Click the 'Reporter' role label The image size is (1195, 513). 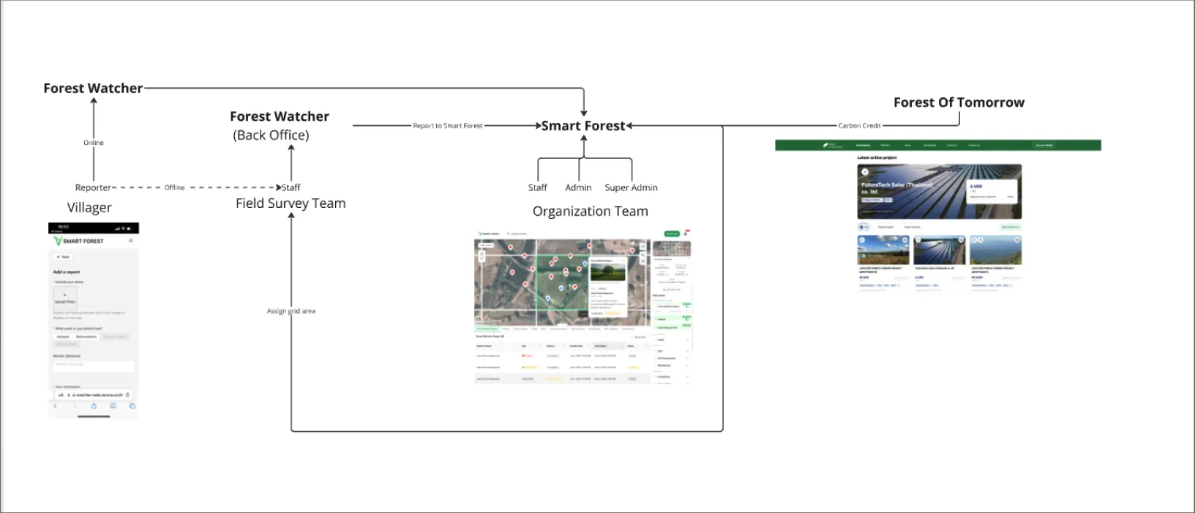[93, 187]
